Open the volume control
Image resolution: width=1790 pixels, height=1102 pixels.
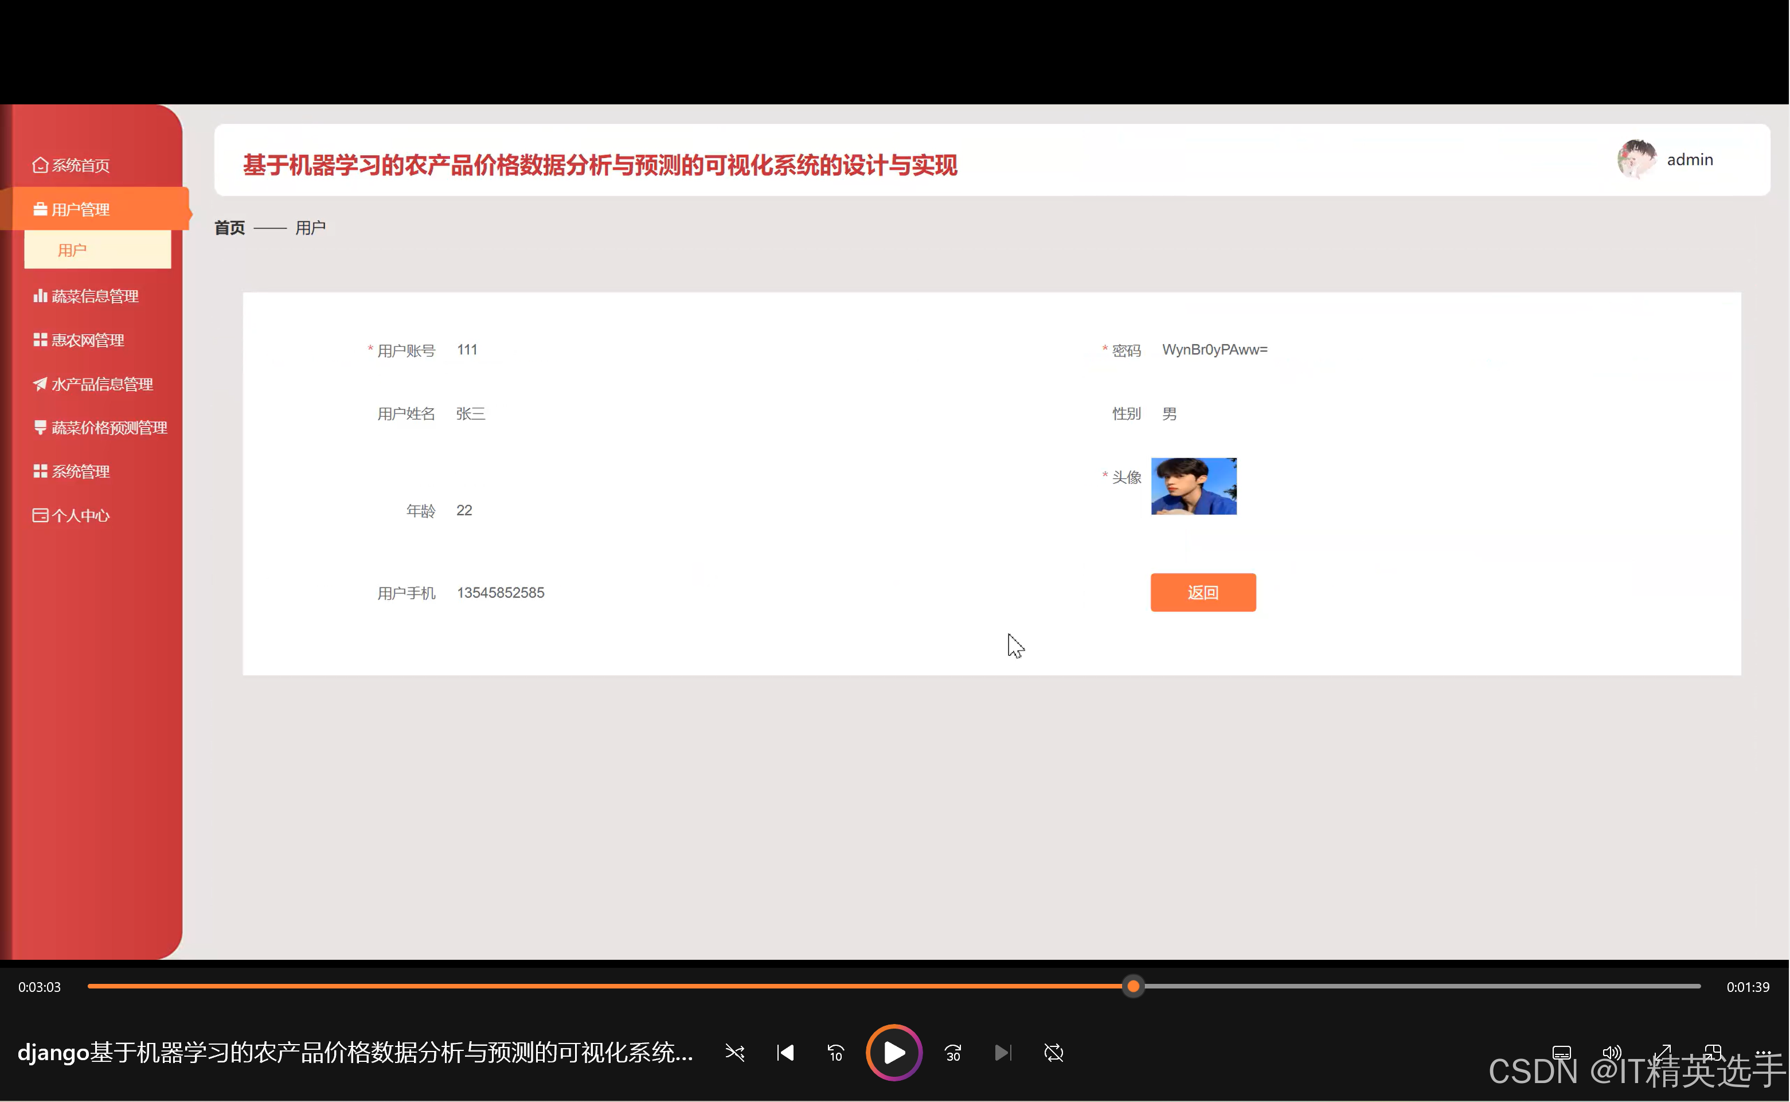coord(1612,1053)
